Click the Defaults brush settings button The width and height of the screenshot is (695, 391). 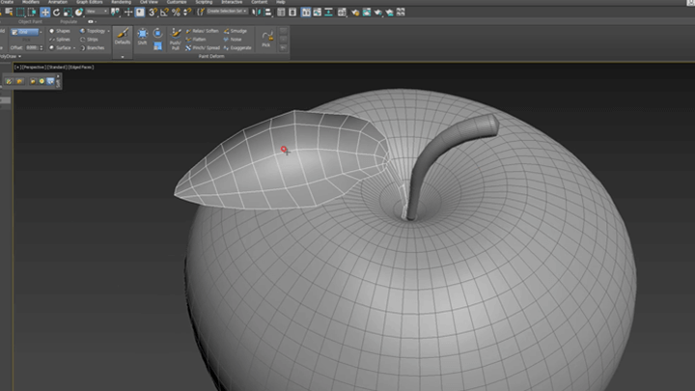coord(123,36)
